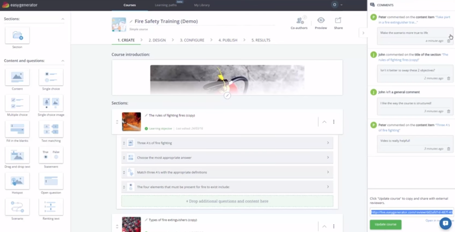Screen dimensions: 455x232
Task: Click the Preview eye icon
Action: 321,21
